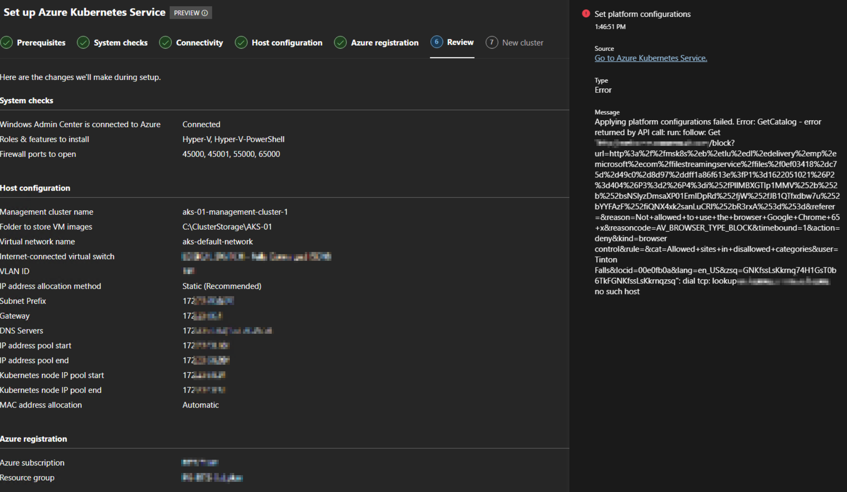Click the Set platform configurations notification title
Image resolution: width=847 pixels, height=492 pixels.
point(642,14)
